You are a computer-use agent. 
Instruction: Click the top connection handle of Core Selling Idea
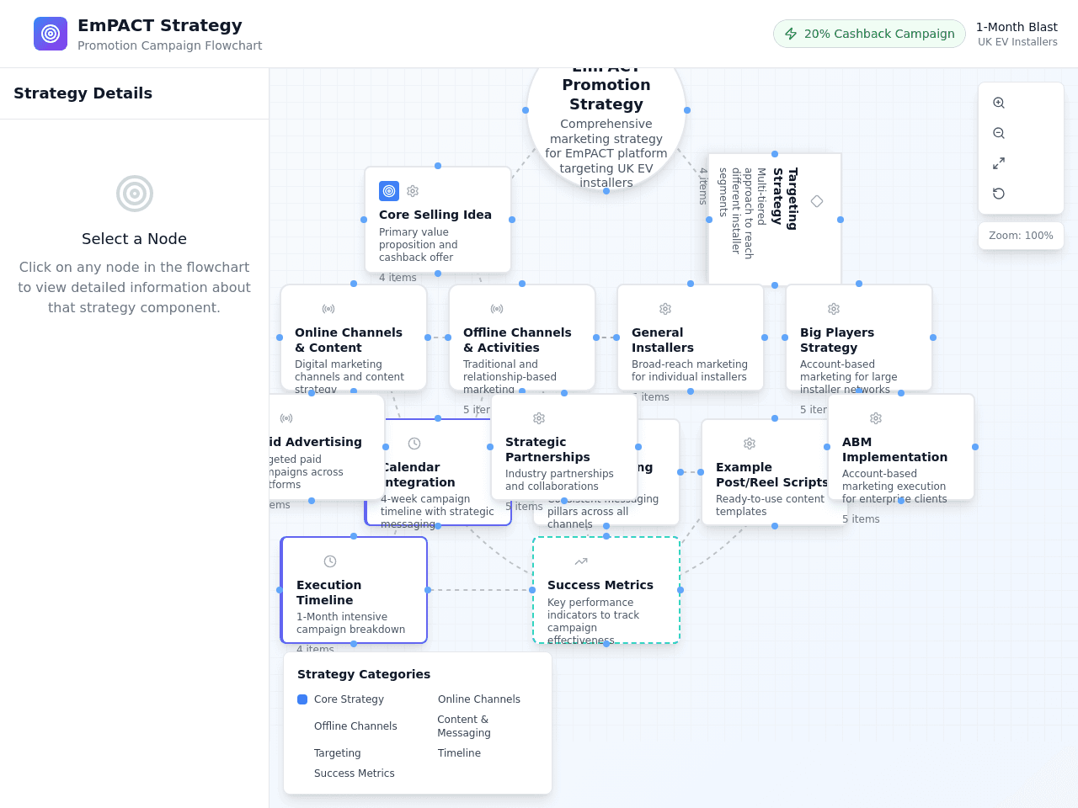[438, 166]
